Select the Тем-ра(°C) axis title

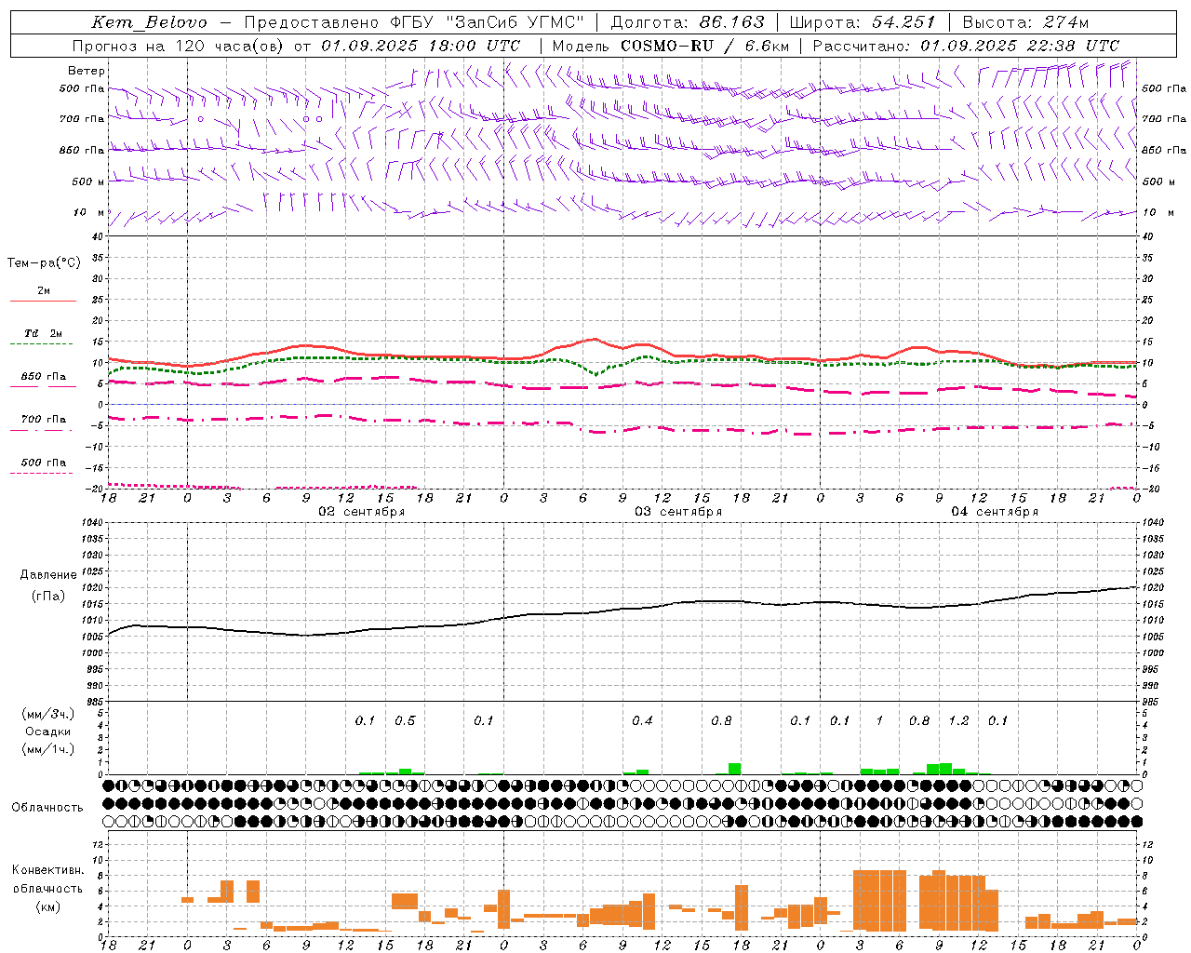(x=44, y=263)
